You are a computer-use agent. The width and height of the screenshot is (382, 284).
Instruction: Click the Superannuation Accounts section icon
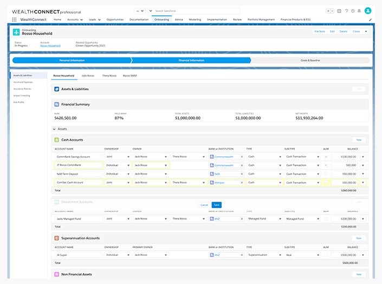(x=56, y=238)
